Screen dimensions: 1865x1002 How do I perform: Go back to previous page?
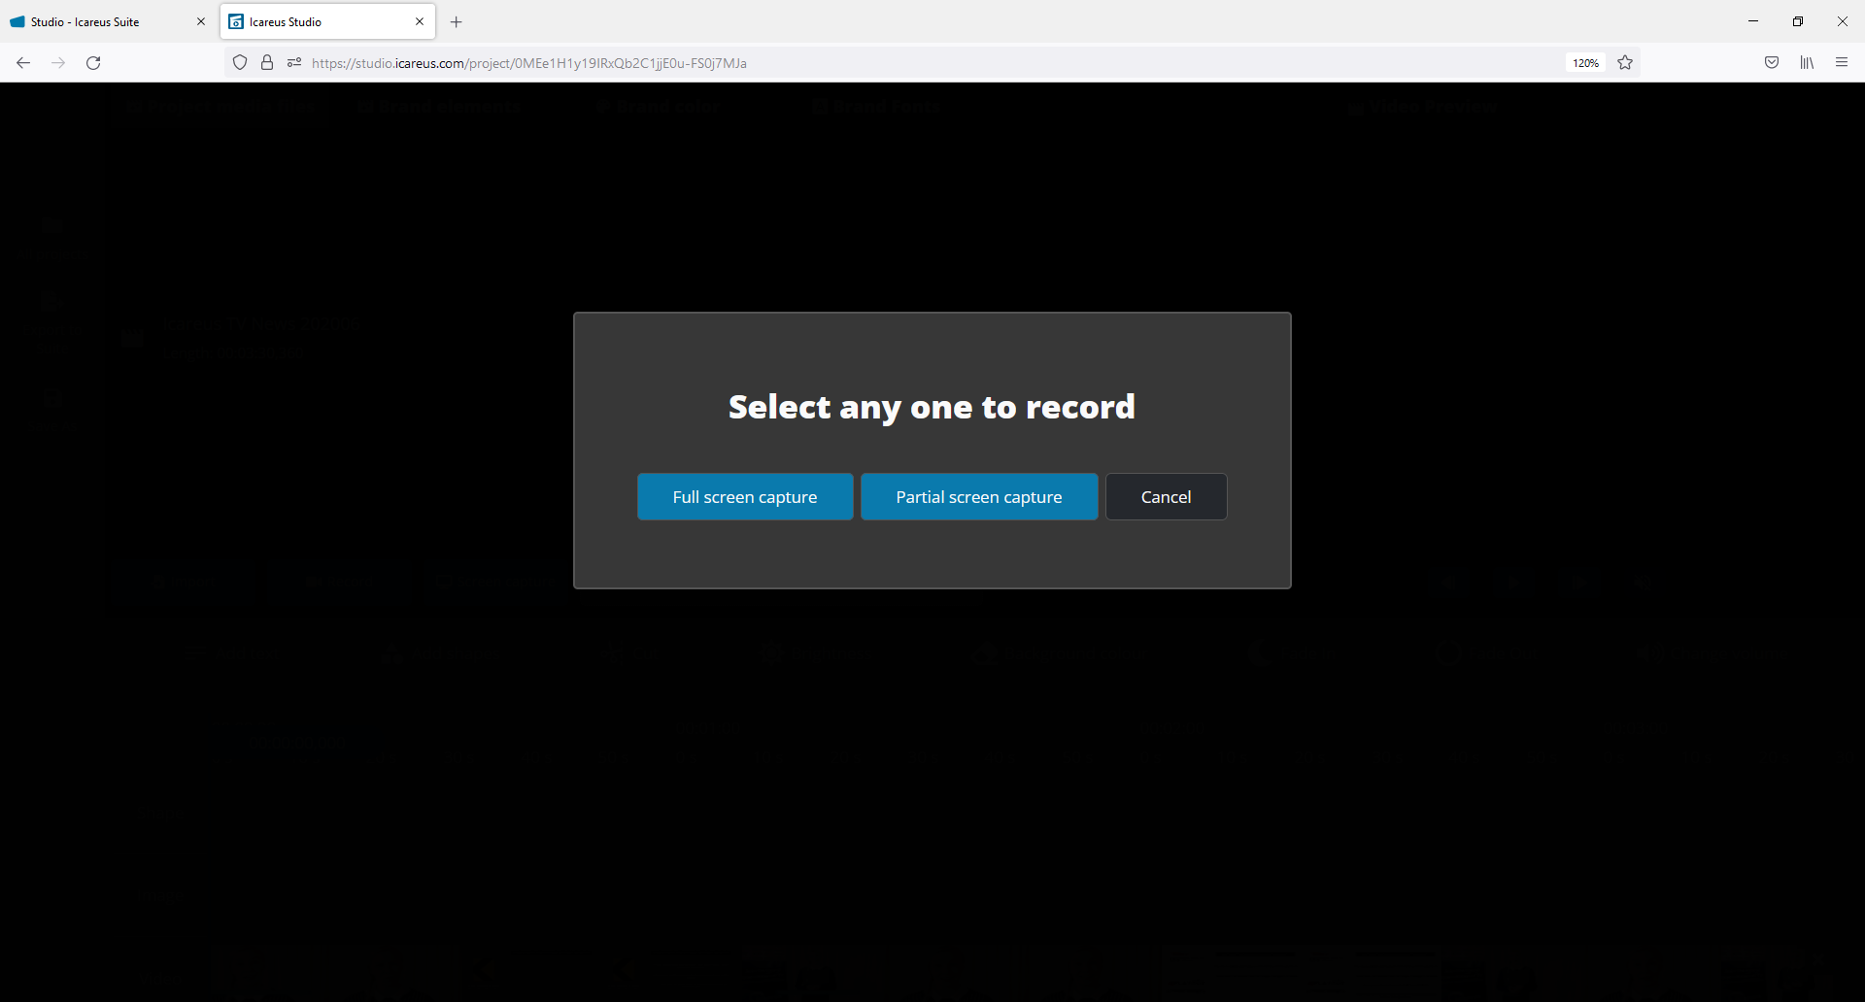[23, 63]
